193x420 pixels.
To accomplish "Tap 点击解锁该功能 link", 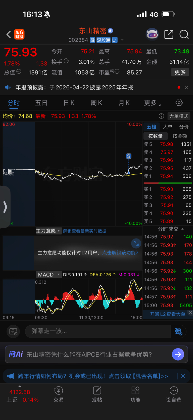I will [x=120, y=253].
